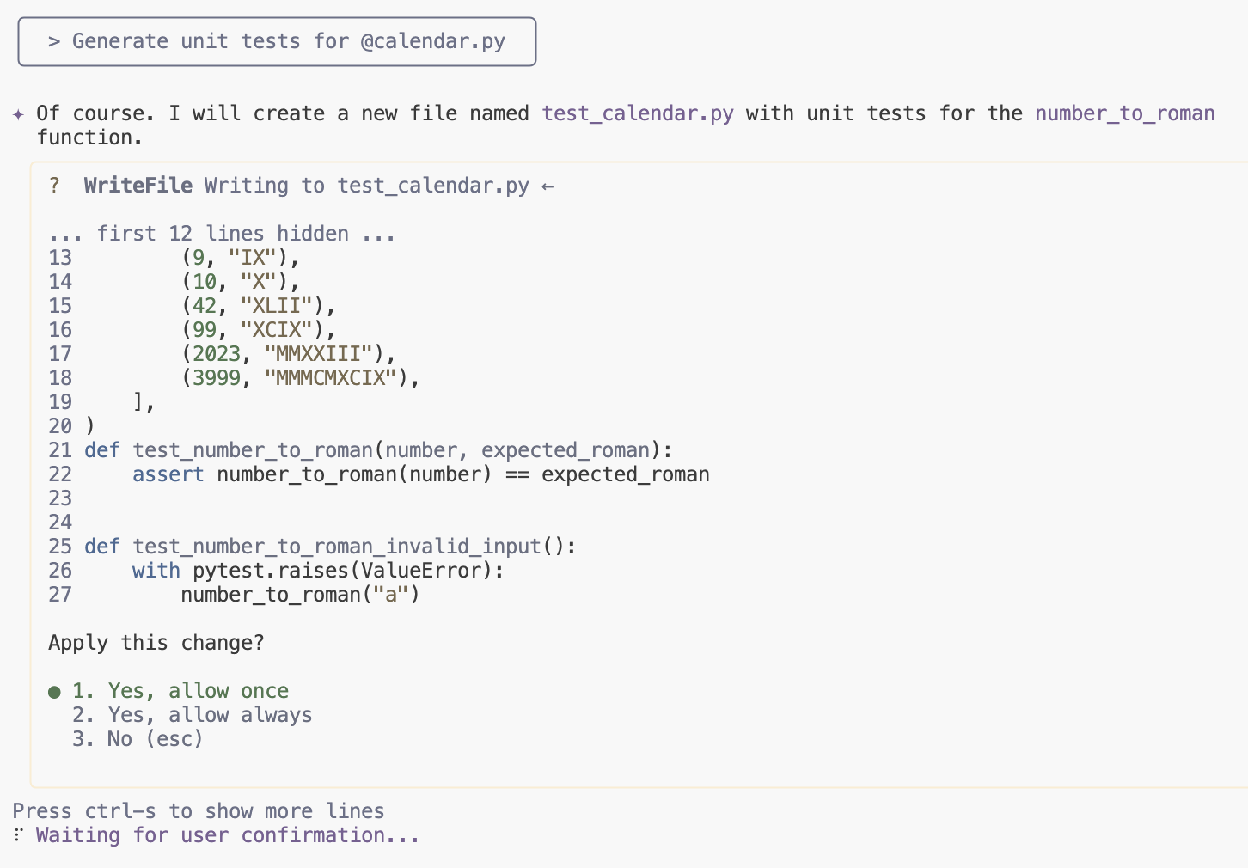
Task: Click the WriteFile tool label
Action: coord(138,186)
